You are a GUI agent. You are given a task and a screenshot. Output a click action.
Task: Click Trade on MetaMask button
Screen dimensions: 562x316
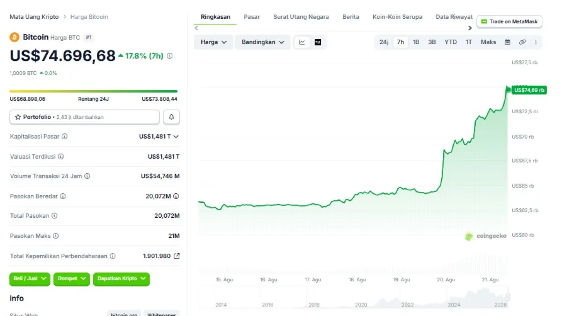pyautogui.click(x=510, y=22)
